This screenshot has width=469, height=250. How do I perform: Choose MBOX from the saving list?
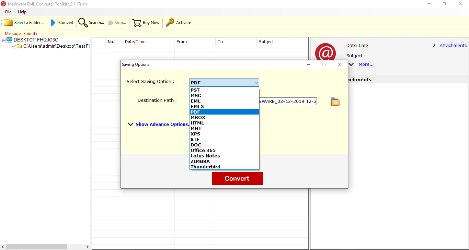coord(224,118)
